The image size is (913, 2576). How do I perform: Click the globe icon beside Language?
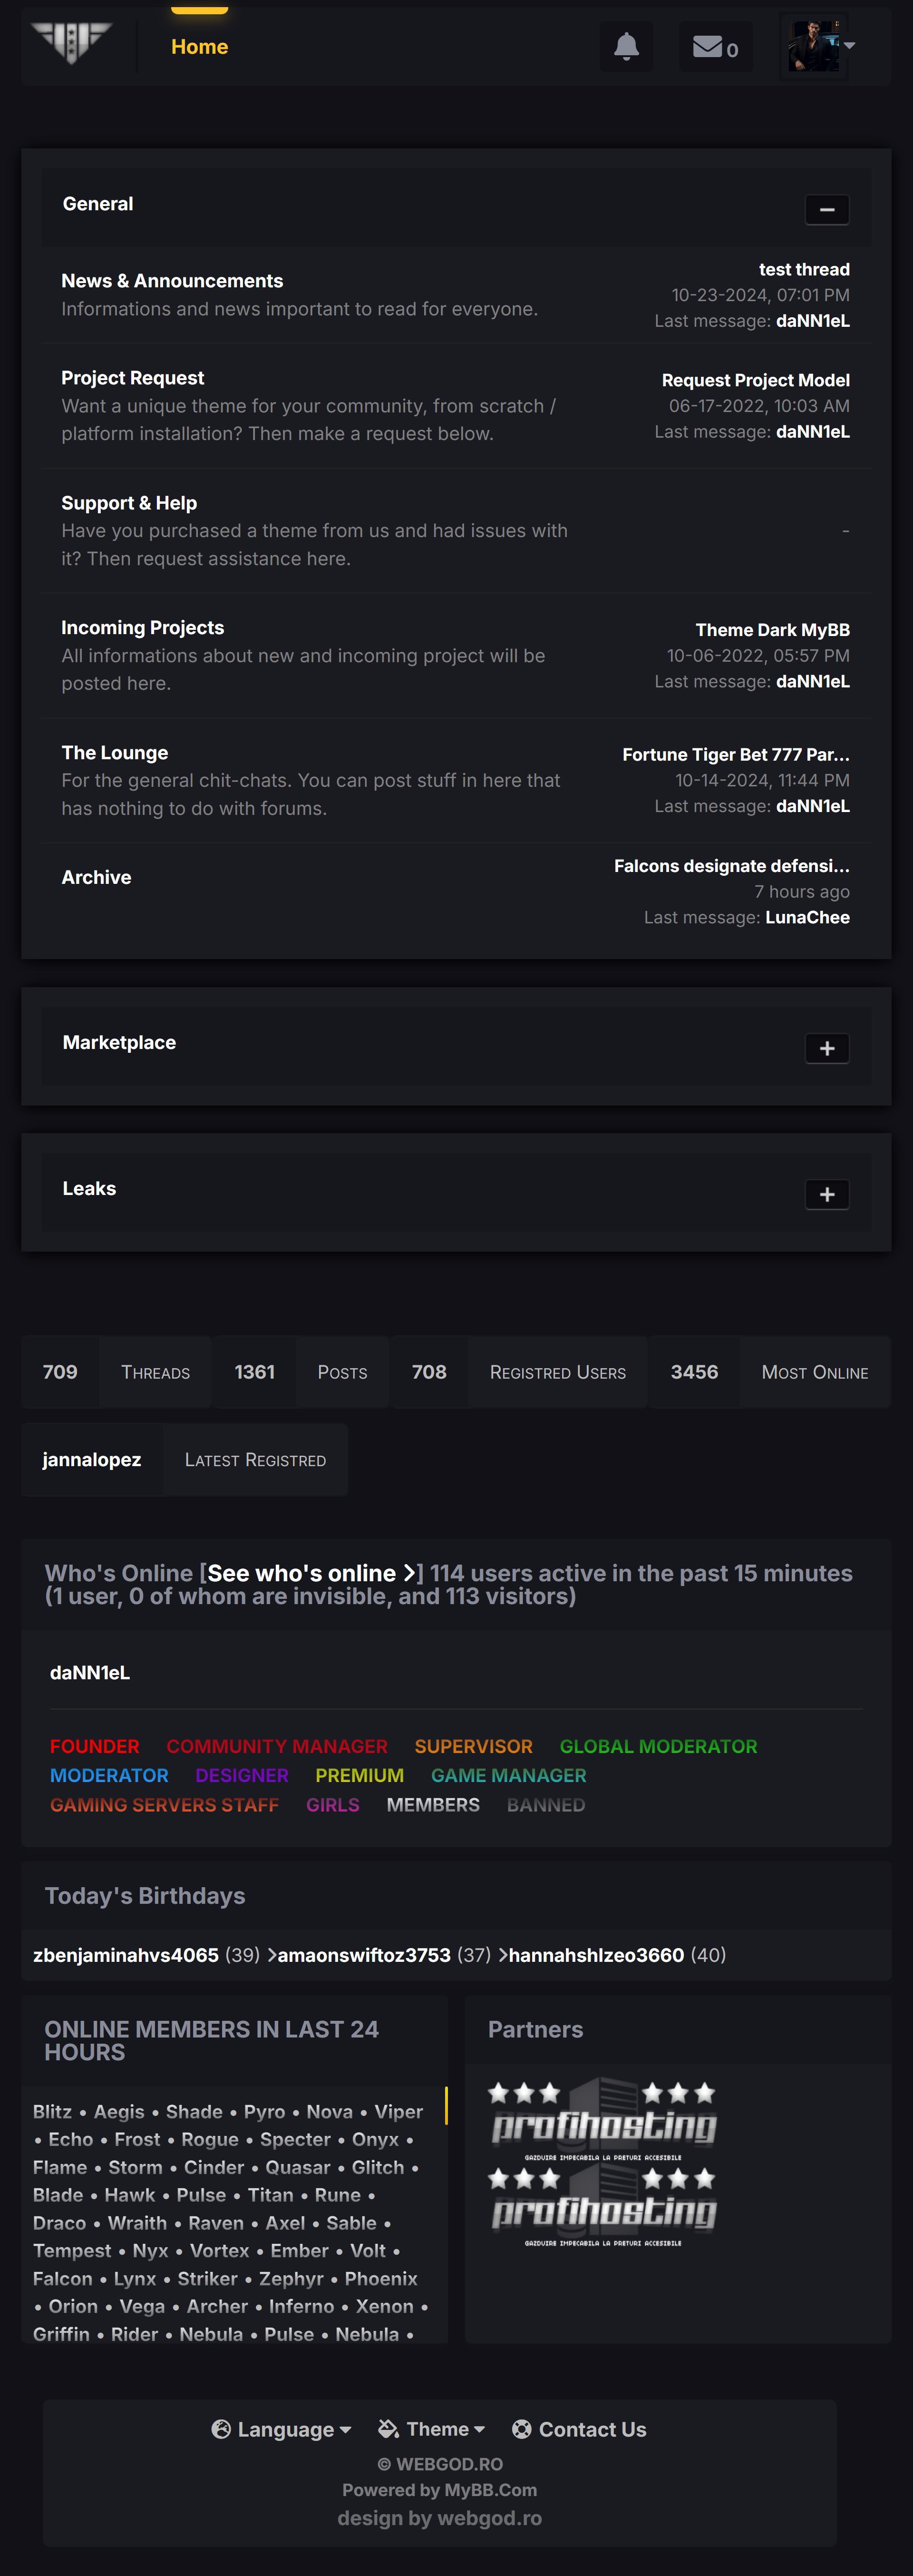[221, 2429]
